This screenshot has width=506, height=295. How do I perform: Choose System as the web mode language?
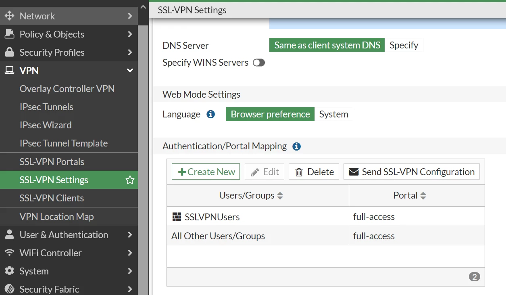pos(334,114)
